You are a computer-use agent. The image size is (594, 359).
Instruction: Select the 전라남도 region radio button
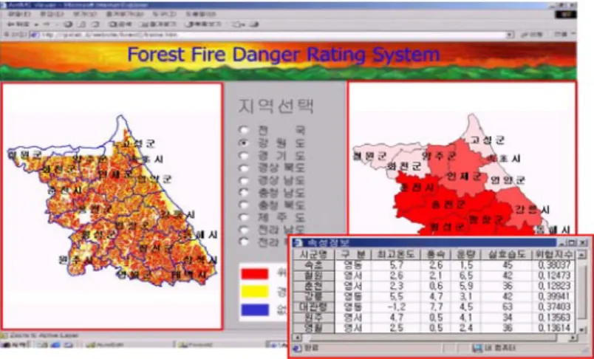pos(245,230)
